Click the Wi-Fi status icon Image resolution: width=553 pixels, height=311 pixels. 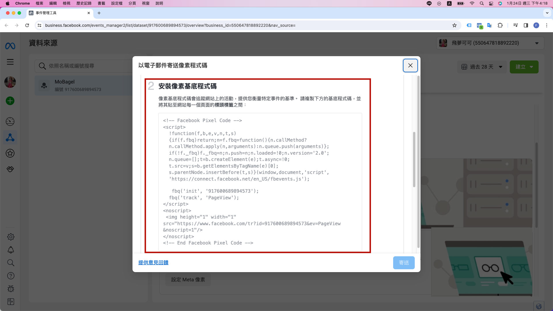pos(472,3)
